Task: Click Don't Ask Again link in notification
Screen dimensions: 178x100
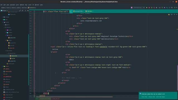Action: 160,97
